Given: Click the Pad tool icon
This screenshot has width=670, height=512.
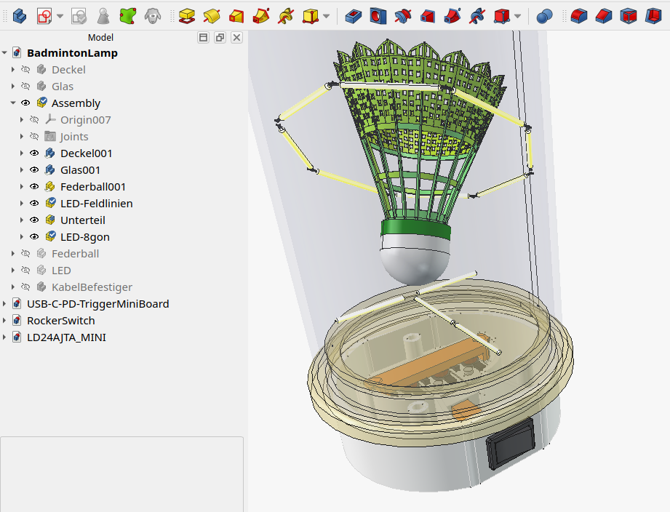Looking at the screenshot, I should point(187,15).
